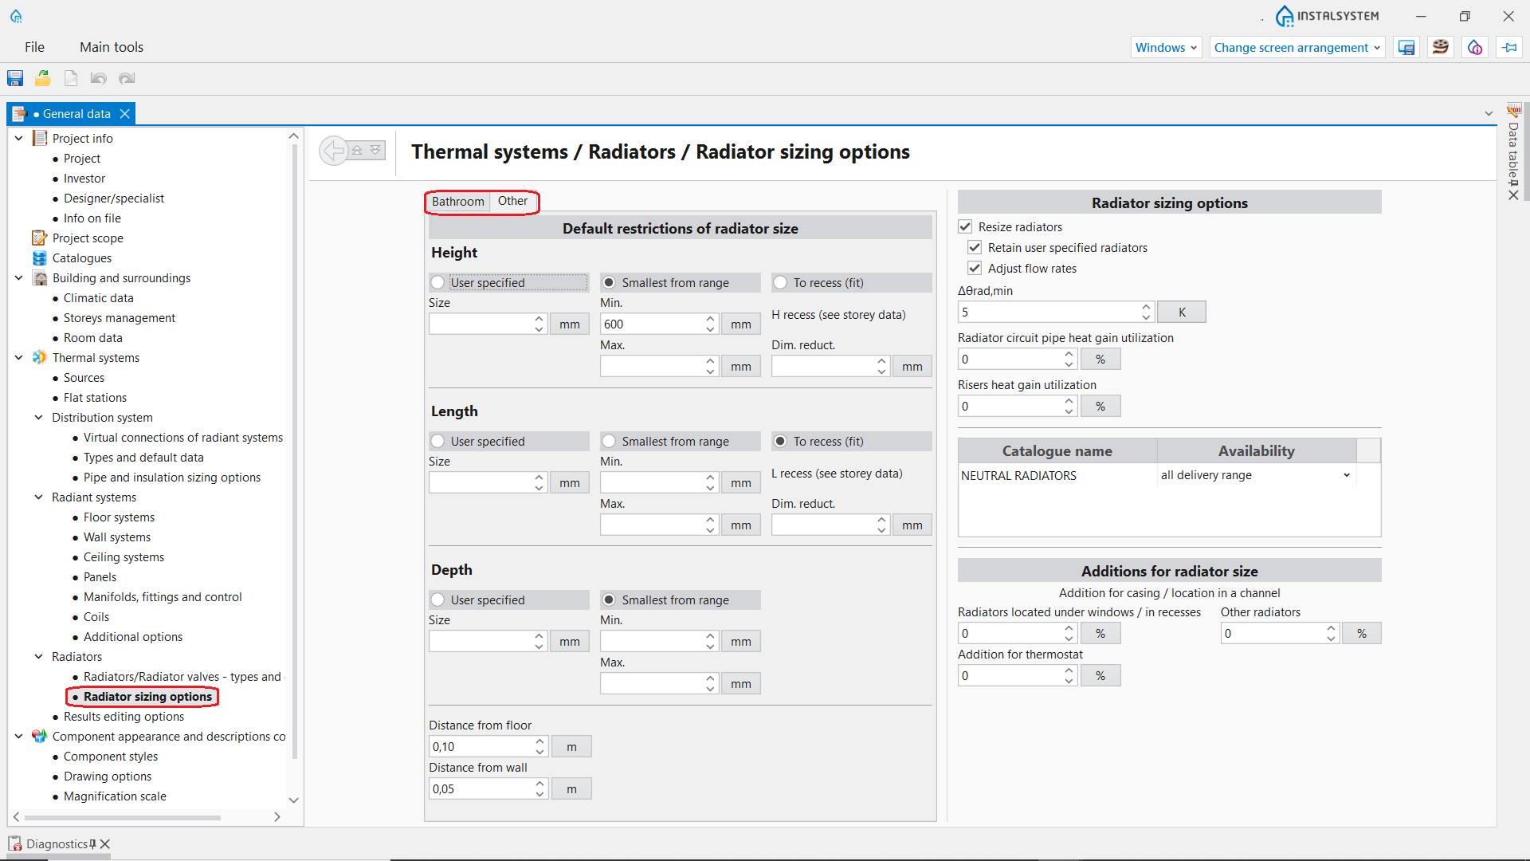Pin the Diagnostics panel

(93, 843)
